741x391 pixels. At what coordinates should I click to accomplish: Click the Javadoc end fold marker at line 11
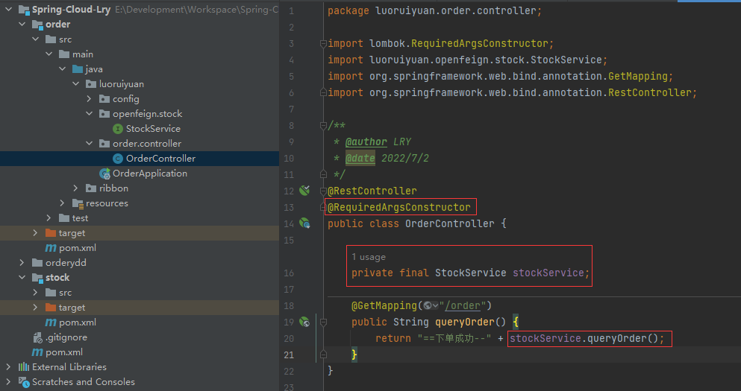(x=323, y=174)
